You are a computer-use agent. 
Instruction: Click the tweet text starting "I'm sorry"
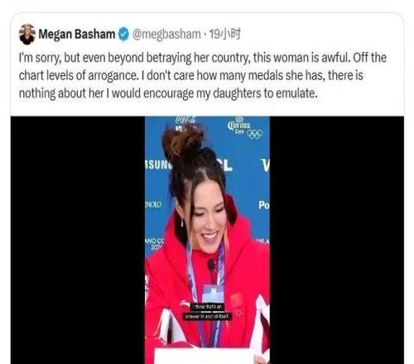[x=203, y=75]
